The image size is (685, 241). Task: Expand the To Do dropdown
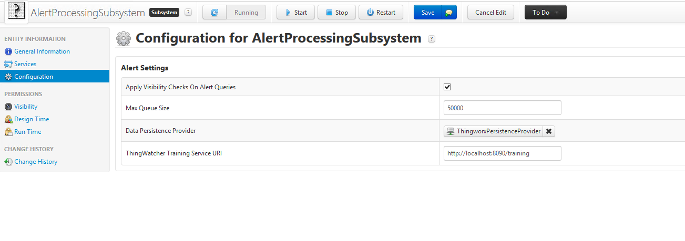[546, 12]
